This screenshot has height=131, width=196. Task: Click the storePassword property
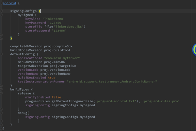(38, 31)
